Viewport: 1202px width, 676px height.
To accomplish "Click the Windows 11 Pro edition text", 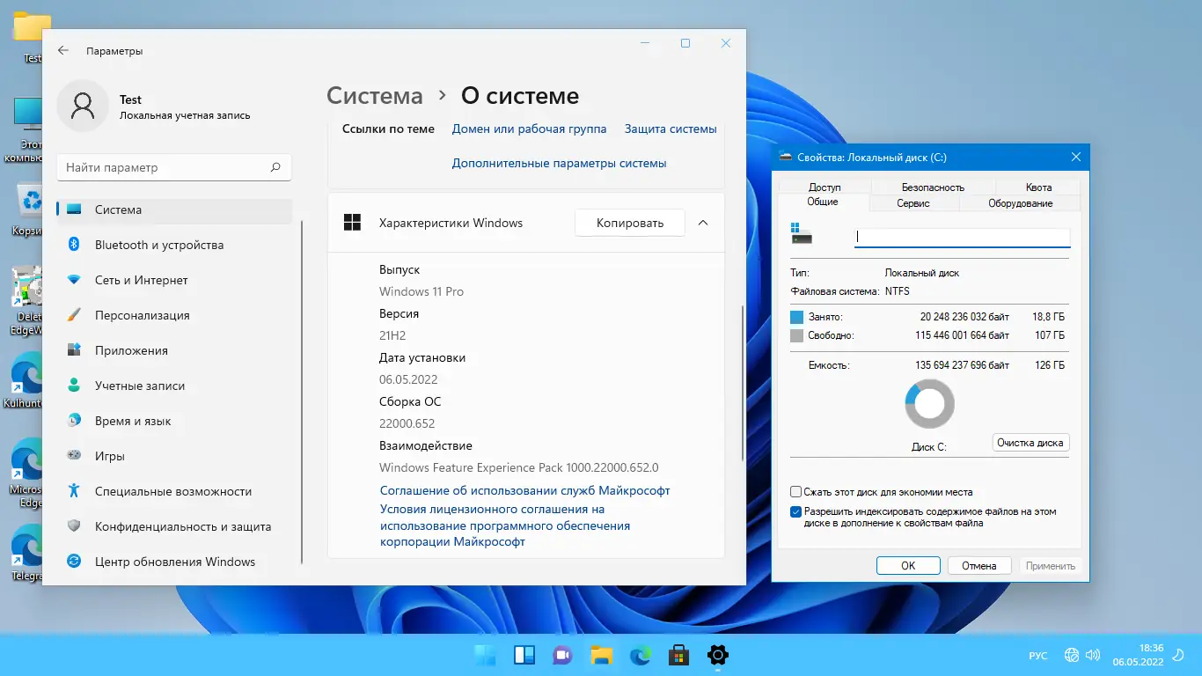I will tap(421, 291).
